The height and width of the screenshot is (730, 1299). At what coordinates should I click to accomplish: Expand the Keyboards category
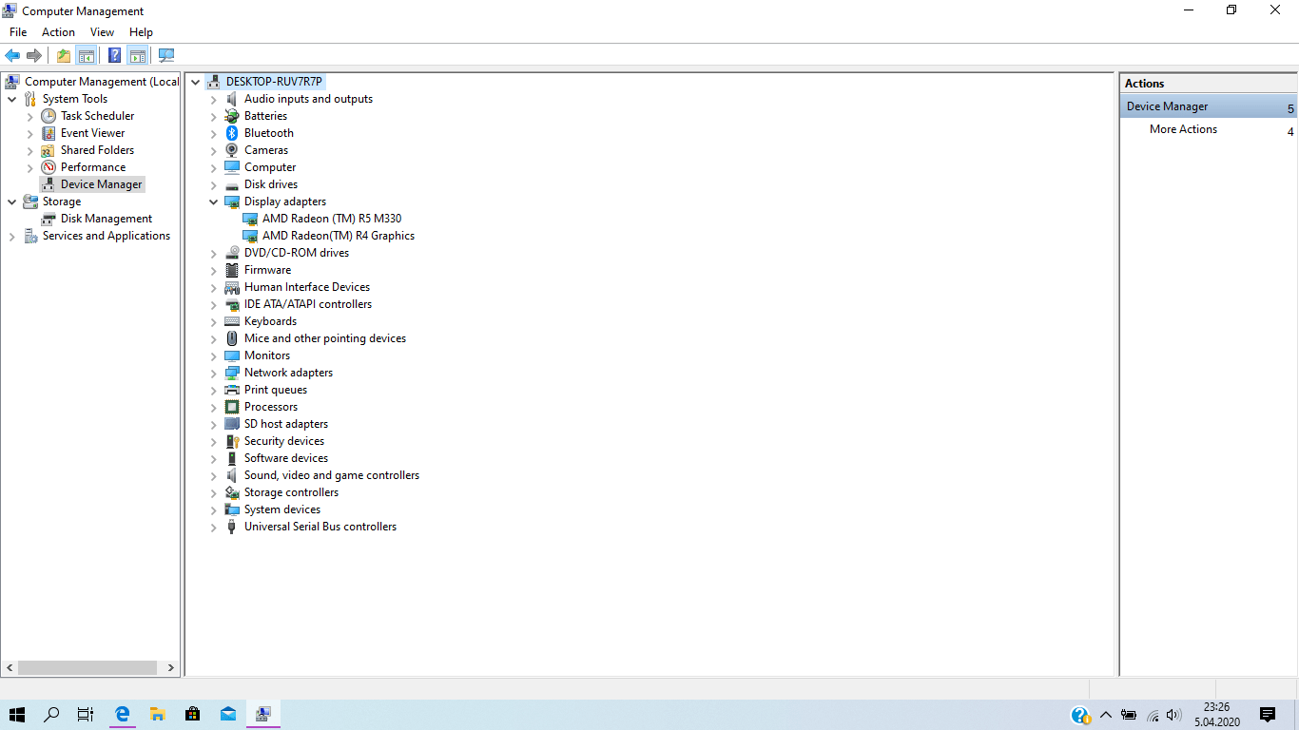point(214,321)
